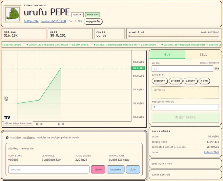Click the claim rewards button
This screenshot has width=223, height=181.
[133, 169]
